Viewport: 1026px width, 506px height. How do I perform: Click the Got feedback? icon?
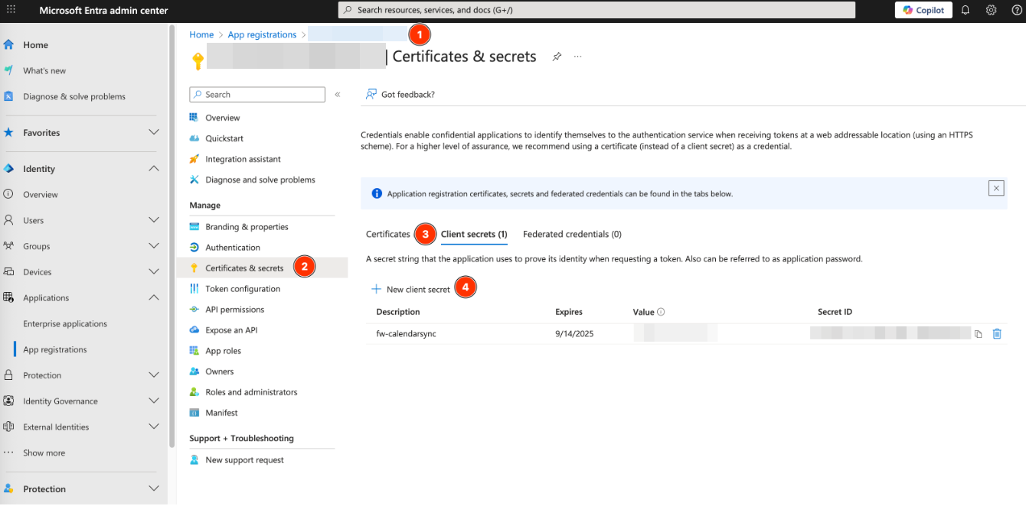coord(371,94)
